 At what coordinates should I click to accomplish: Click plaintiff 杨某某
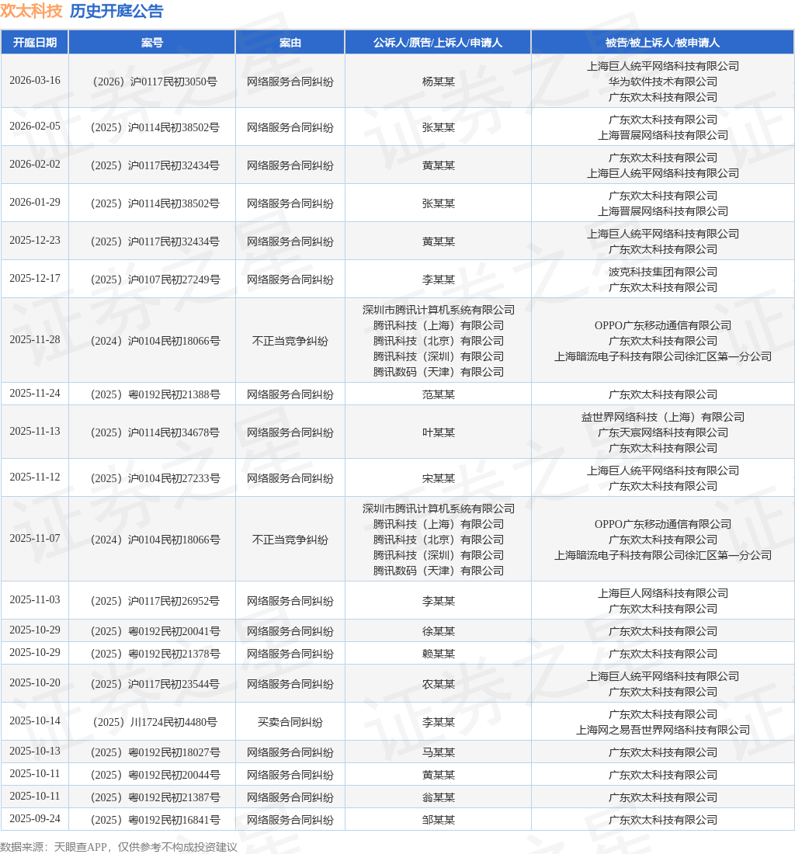coord(439,82)
